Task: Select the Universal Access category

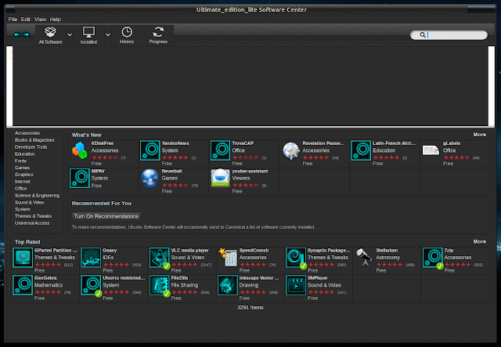Action: pos(32,223)
